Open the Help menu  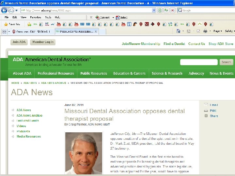57,17
